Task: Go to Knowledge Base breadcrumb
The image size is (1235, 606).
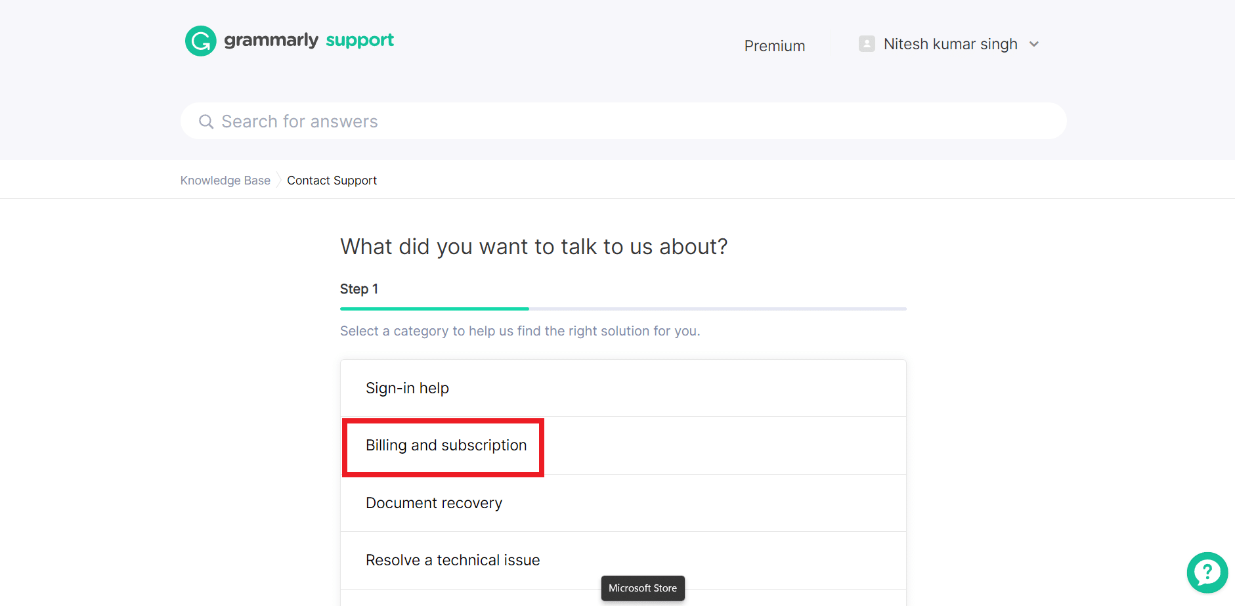Action: (225, 181)
